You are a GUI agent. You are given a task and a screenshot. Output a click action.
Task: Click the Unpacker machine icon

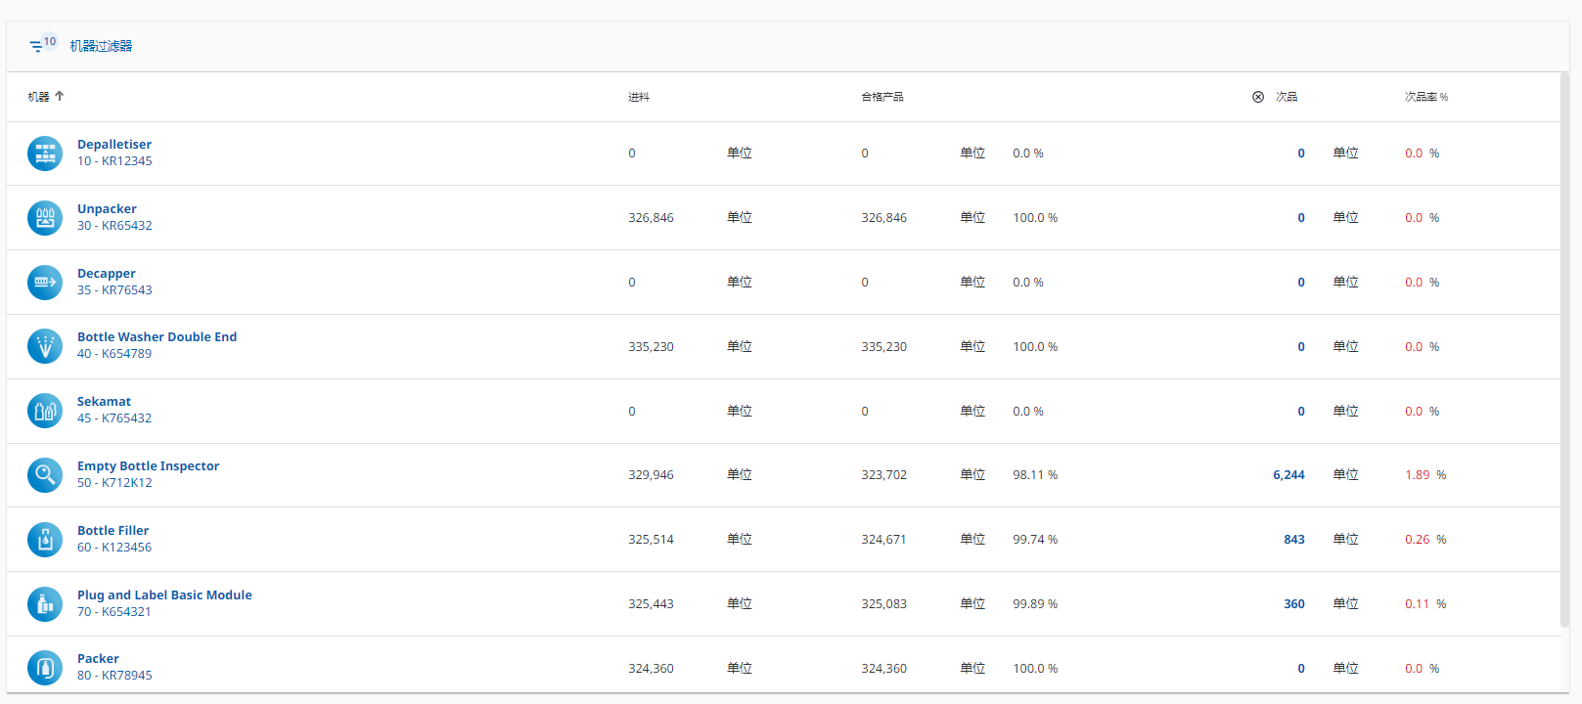(x=45, y=218)
